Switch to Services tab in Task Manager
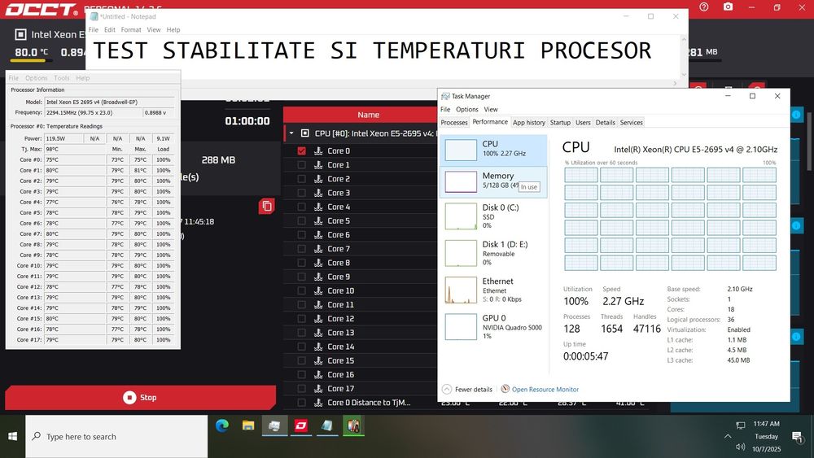The width and height of the screenshot is (814, 458). (x=632, y=122)
